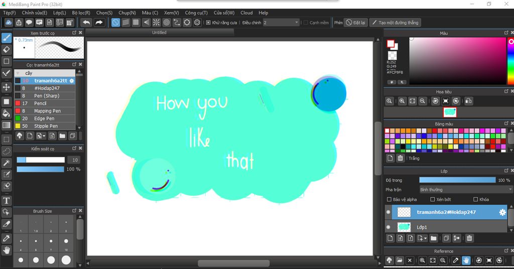
Task: Open Pha trộn blending mode dropdown
Action: click(466, 190)
